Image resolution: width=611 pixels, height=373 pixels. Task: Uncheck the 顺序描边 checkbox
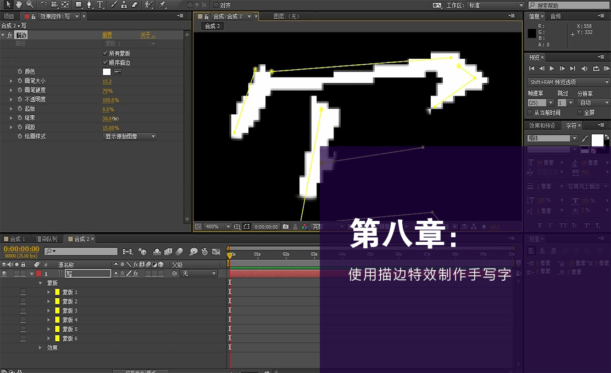click(x=105, y=63)
